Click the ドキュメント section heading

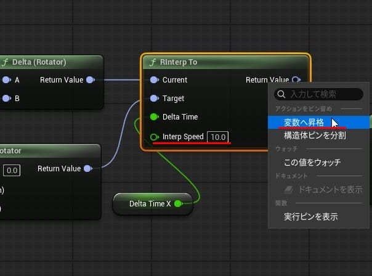291,176
